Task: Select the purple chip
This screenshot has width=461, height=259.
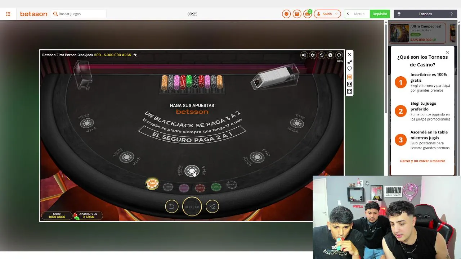Action: pyautogui.click(x=184, y=187)
